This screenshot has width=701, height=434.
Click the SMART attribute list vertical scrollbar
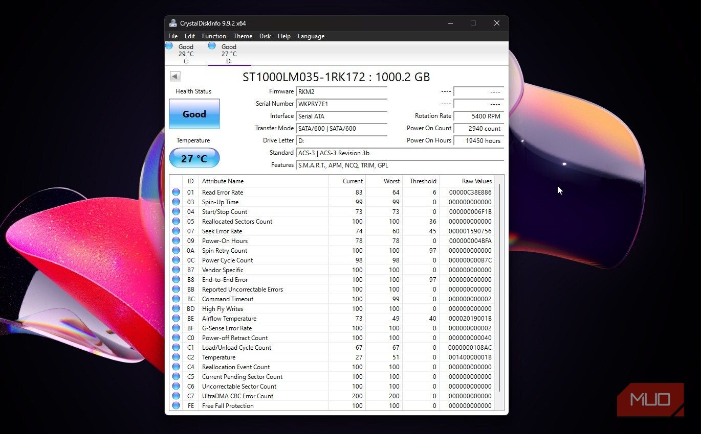(x=499, y=288)
